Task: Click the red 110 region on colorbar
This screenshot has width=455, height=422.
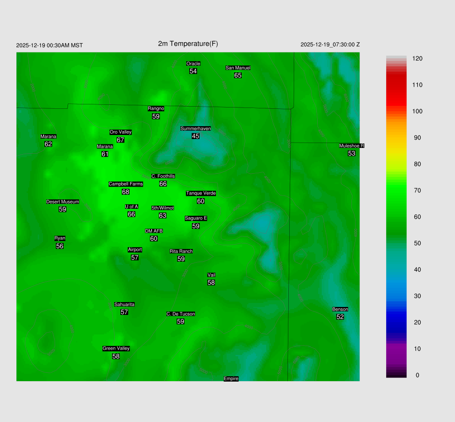Action: 396,85
